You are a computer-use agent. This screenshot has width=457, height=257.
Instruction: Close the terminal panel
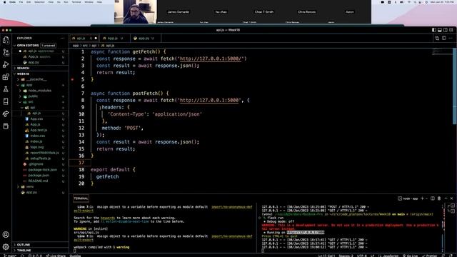[x=452, y=198]
